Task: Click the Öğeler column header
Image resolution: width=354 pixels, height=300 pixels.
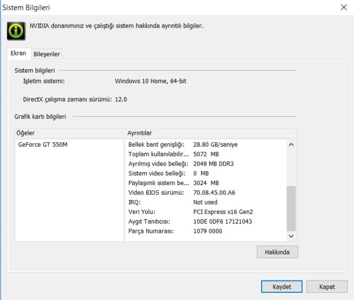Action: pyautogui.click(x=70, y=133)
